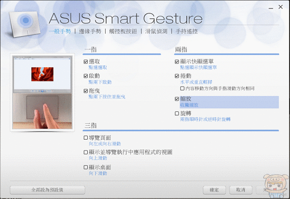Enable the 顯示桌面 checkbox
Viewport: 290px width, 199px height.
pos(86,167)
